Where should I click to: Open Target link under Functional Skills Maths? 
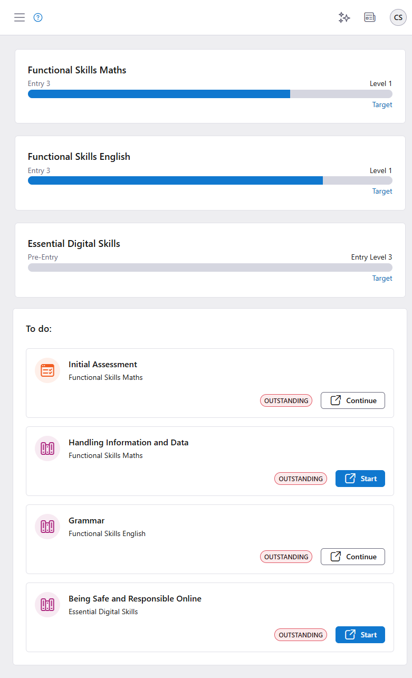[x=382, y=104]
